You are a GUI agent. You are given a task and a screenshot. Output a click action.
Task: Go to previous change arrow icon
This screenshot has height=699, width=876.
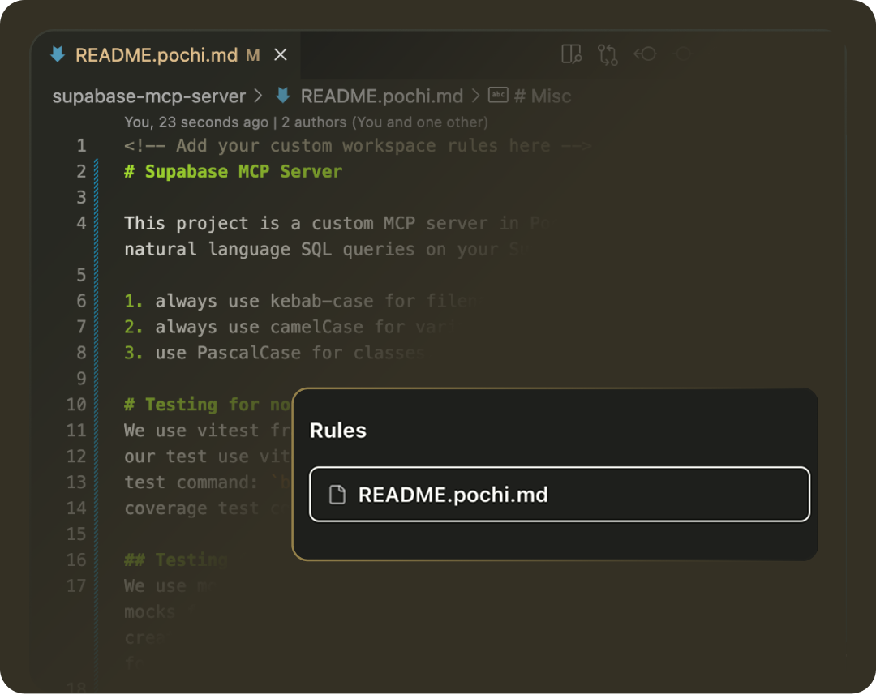point(645,54)
